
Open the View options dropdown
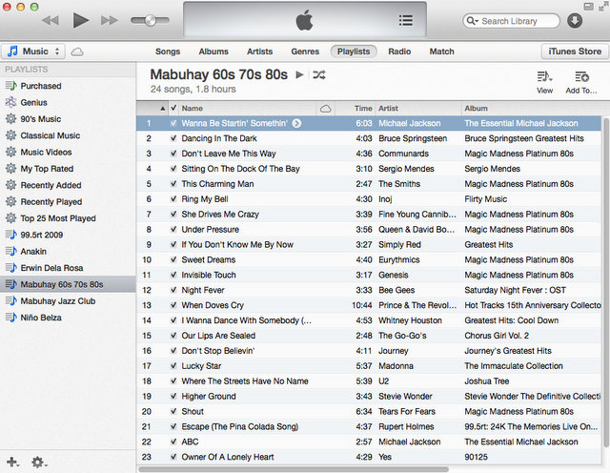tap(544, 82)
